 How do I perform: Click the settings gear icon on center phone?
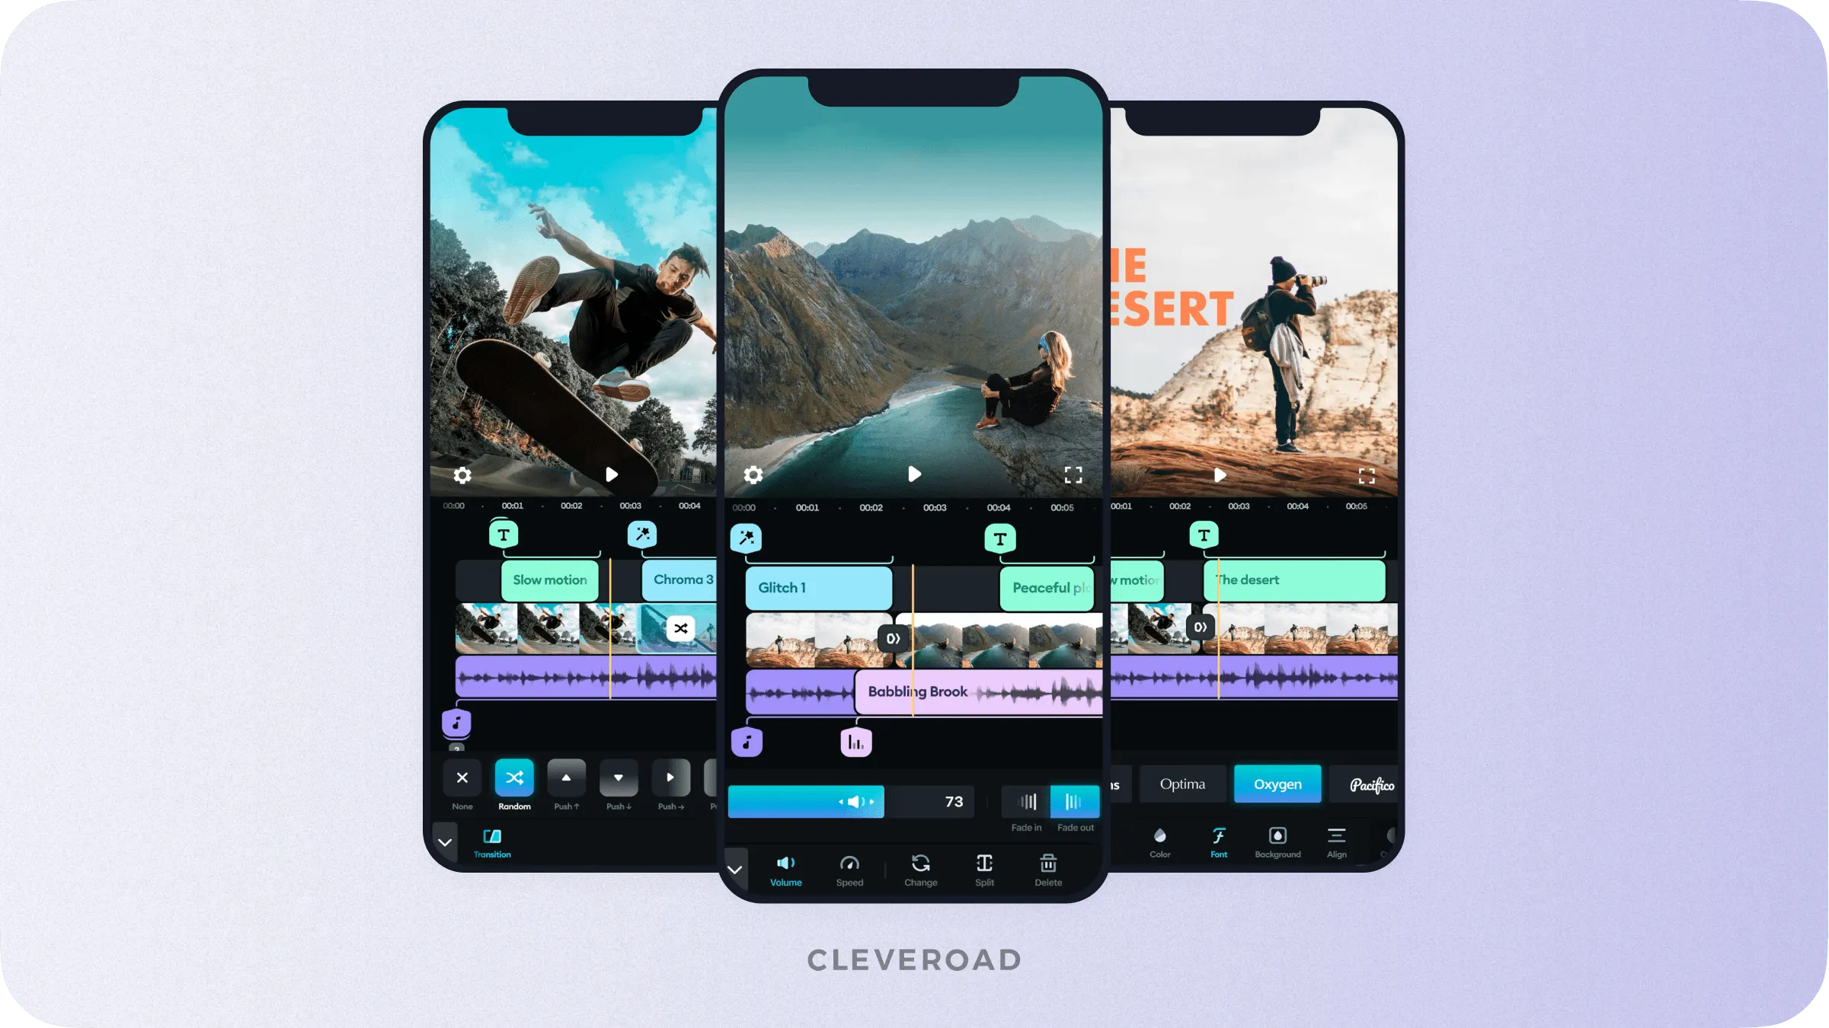coord(755,474)
